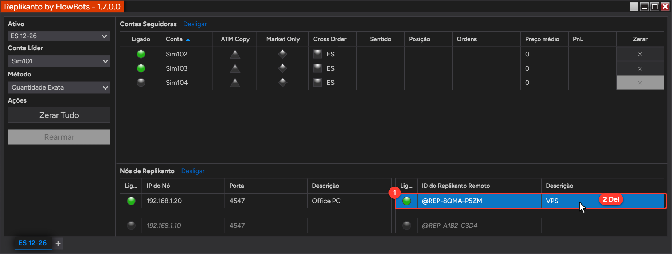672x254 pixels.
Task: Toggle the green Ligado light for Sim103
Action: pyautogui.click(x=141, y=68)
